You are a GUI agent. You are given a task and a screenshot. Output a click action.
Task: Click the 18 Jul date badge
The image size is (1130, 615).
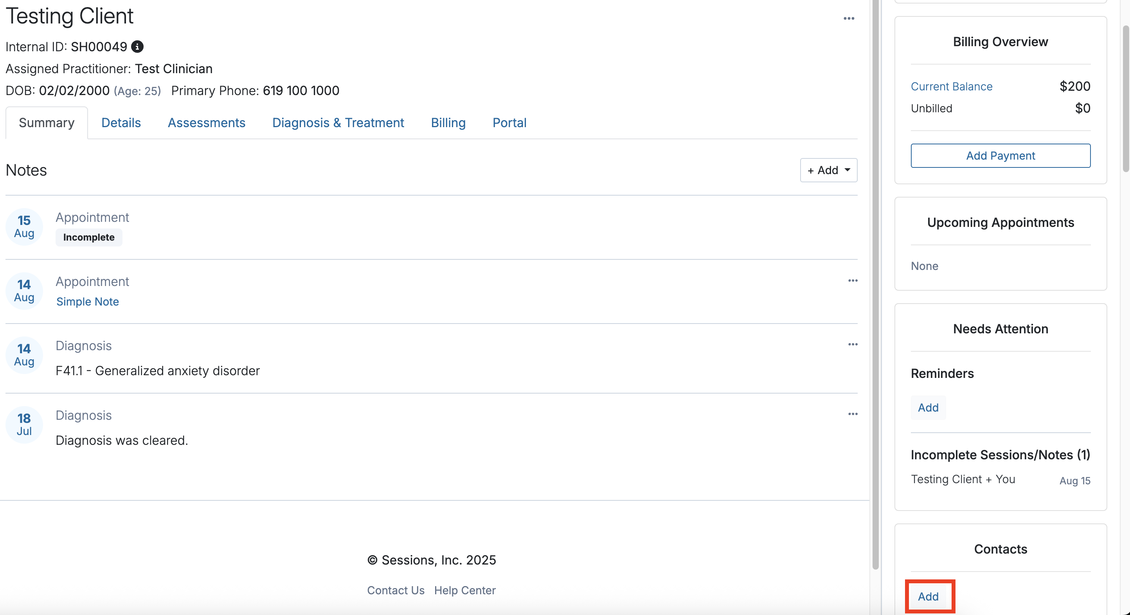pyautogui.click(x=24, y=424)
